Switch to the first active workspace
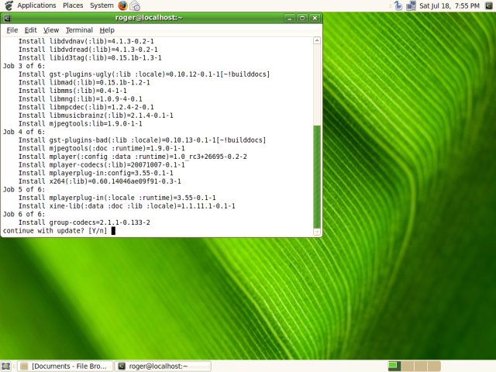The width and height of the screenshot is (496, 372). (394, 366)
